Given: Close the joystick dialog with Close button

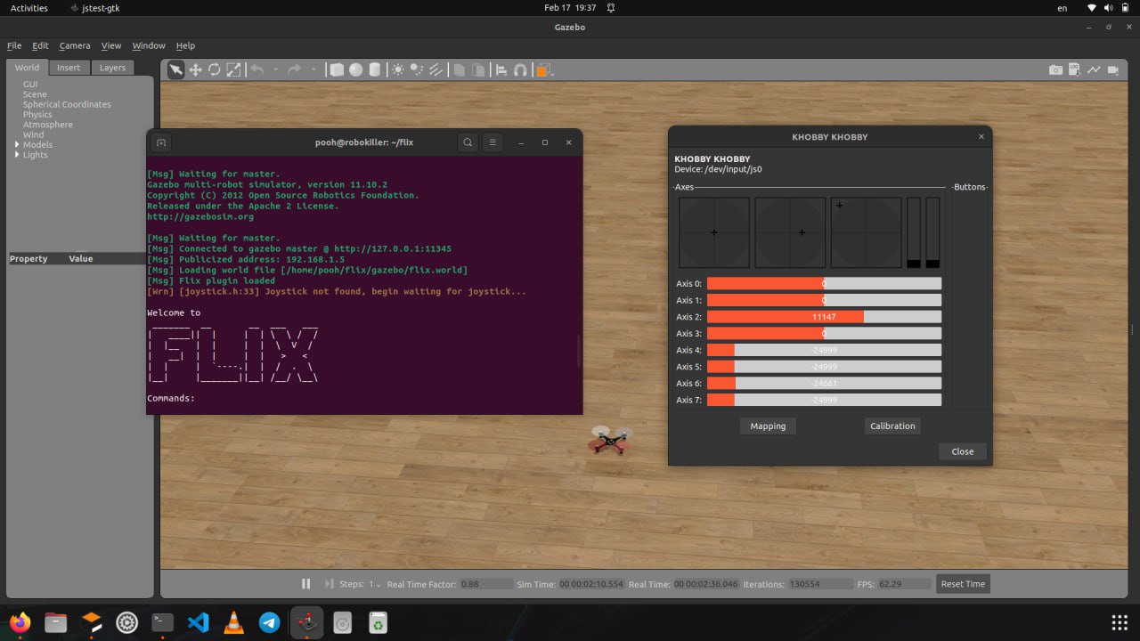Looking at the screenshot, I should (963, 451).
